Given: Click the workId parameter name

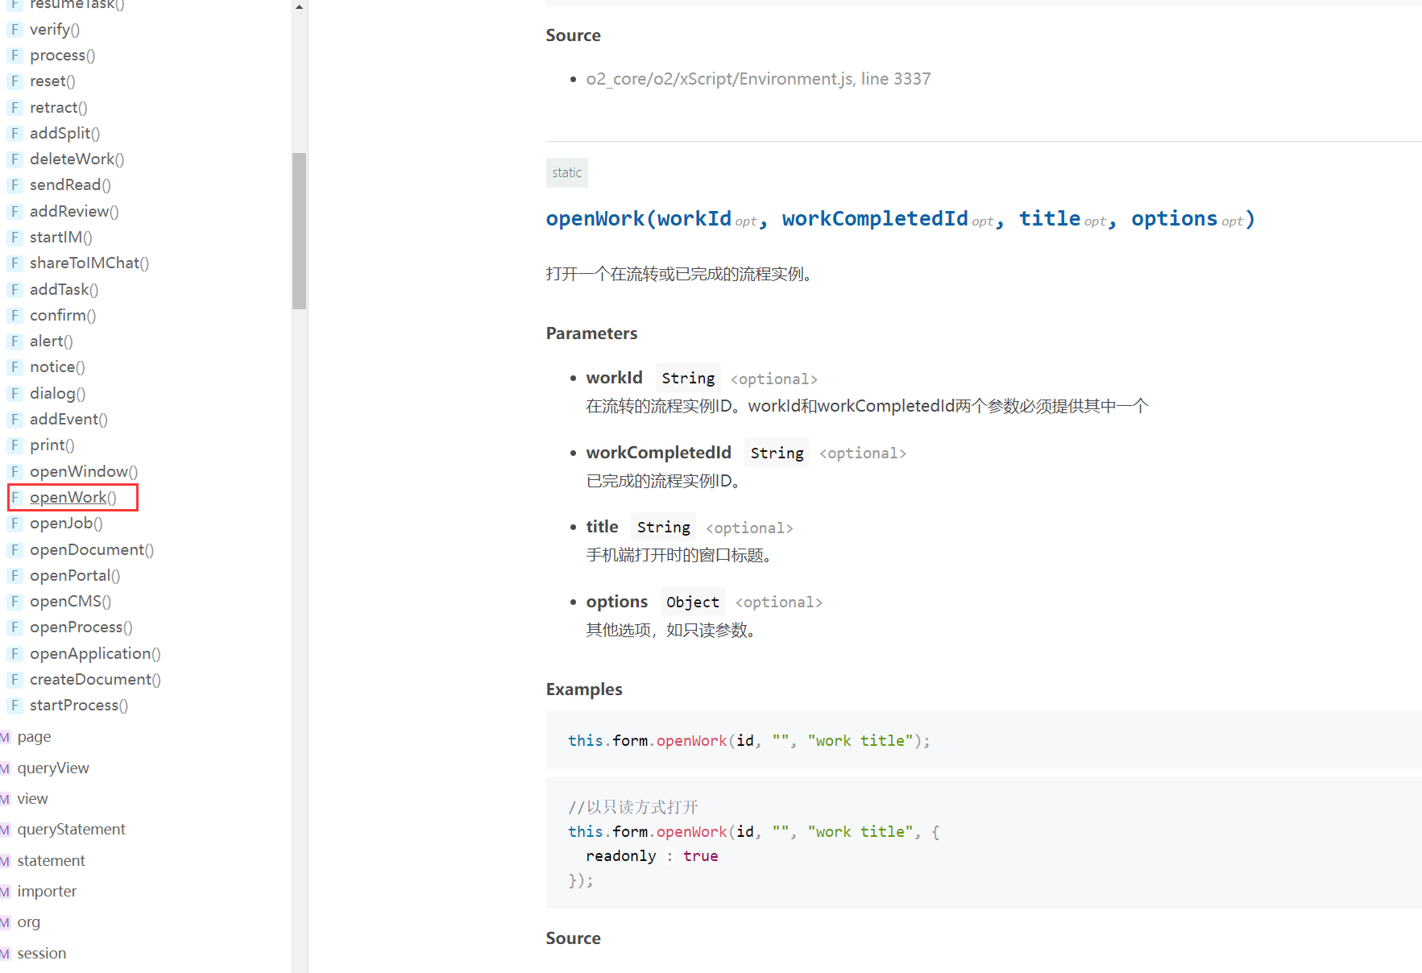Looking at the screenshot, I should point(614,378).
